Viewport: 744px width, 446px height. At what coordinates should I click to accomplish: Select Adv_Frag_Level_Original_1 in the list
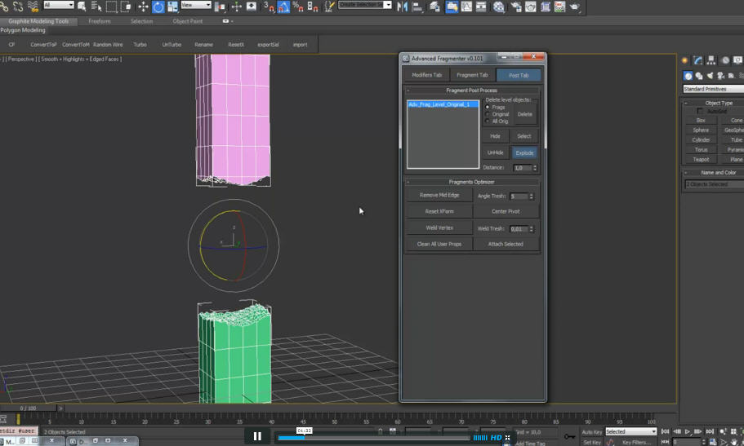point(439,104)
